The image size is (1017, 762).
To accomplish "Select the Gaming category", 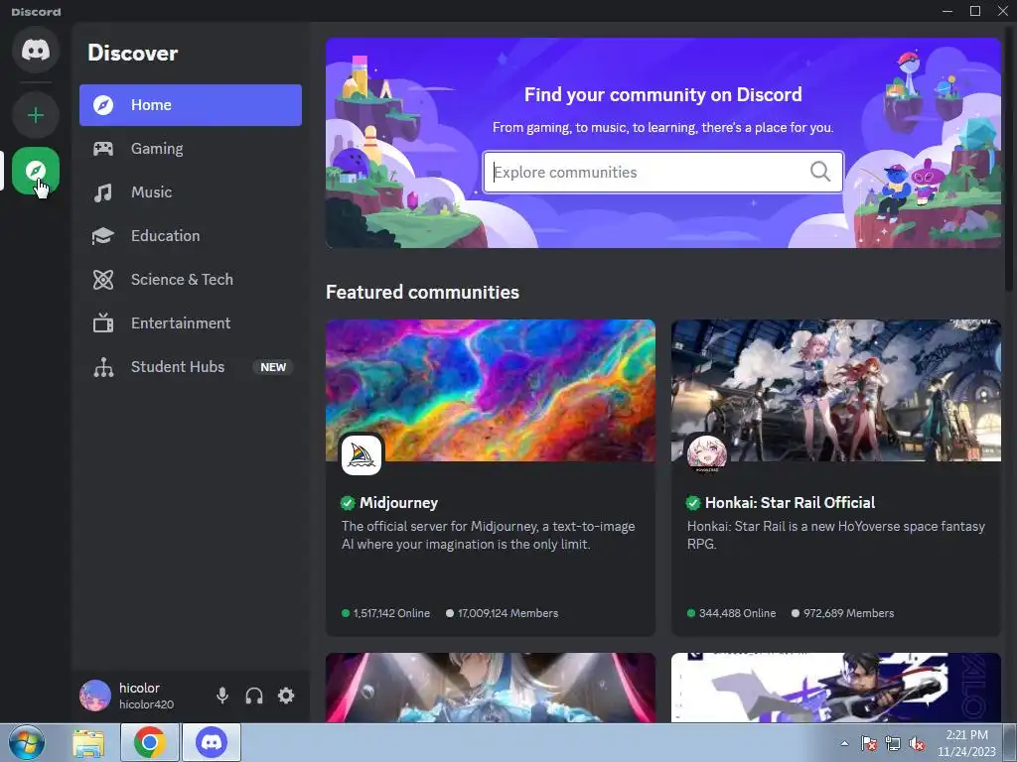I will point(191,149).
